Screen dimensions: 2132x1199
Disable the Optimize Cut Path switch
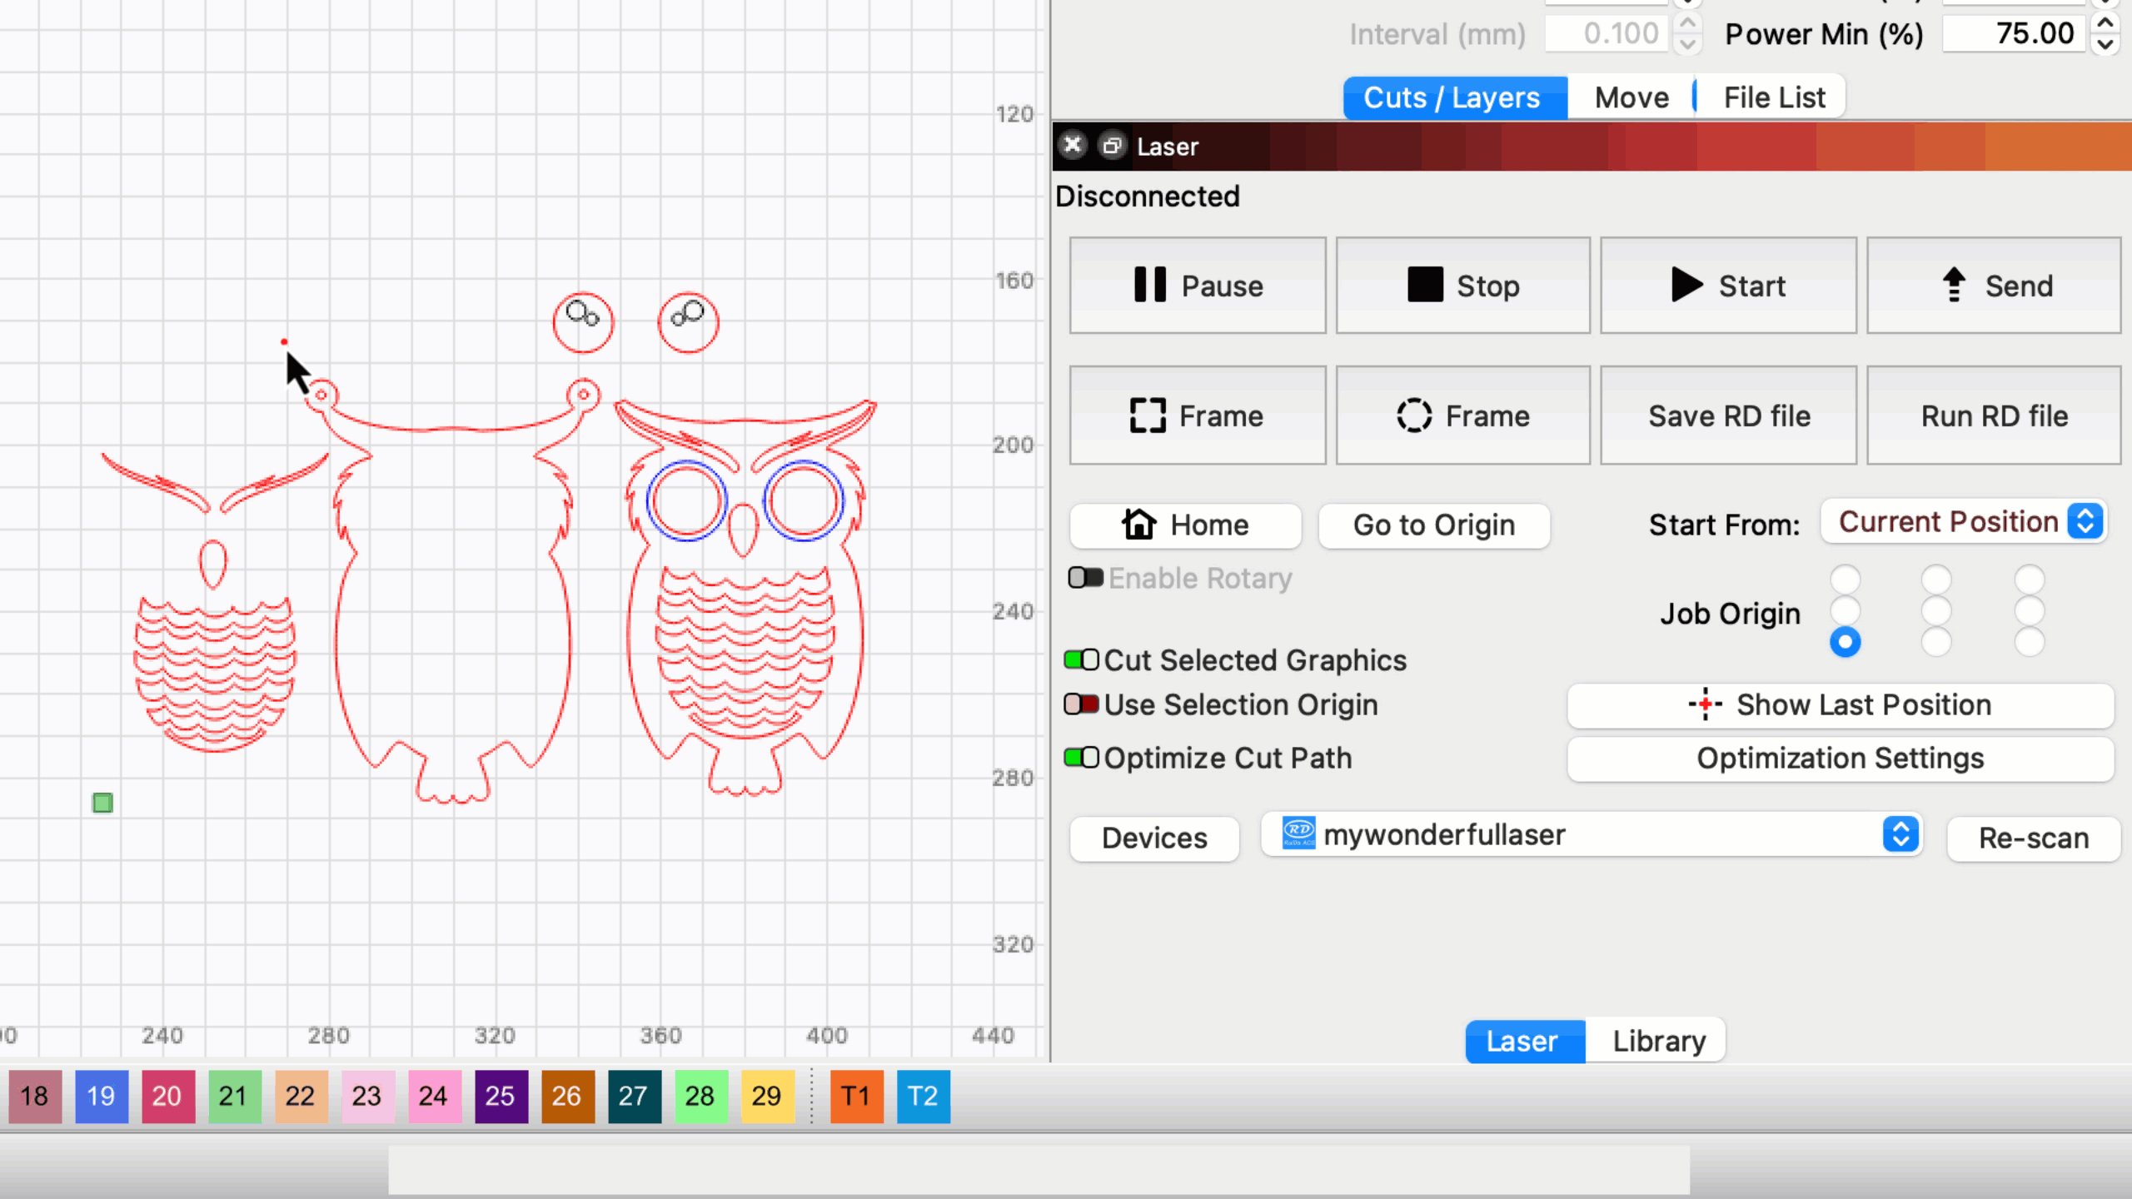point(1082,758)
